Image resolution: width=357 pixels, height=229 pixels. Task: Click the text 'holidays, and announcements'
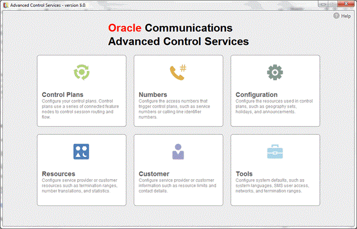[265, 112]
